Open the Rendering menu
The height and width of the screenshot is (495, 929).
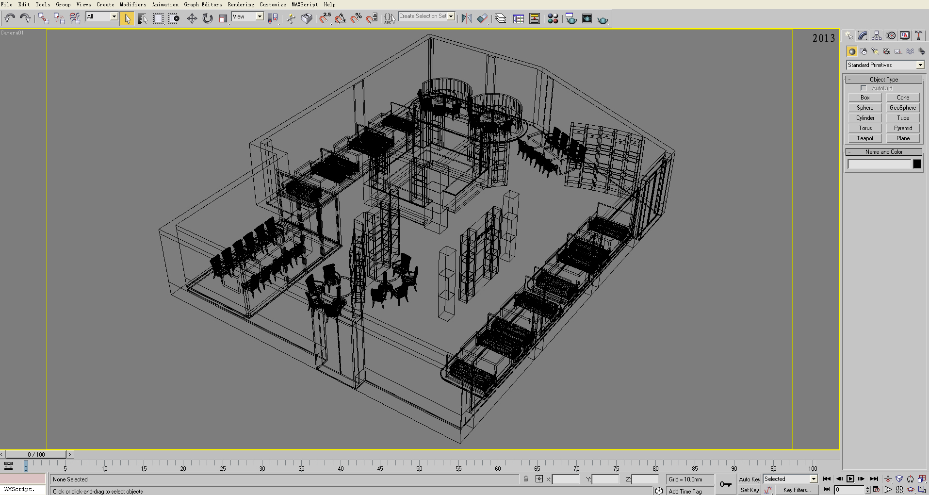pyautogui.click(x=241, y=4)
